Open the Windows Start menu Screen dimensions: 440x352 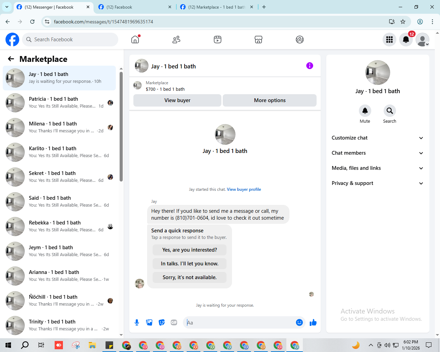point(8,345)
